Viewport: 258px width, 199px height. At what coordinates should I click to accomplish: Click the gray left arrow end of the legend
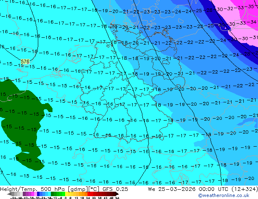(x=9, y=194)
